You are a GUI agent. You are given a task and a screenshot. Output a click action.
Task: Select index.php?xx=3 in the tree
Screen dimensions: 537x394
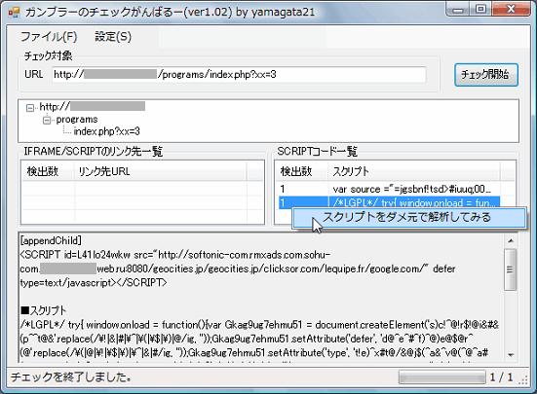click(106, 131)
